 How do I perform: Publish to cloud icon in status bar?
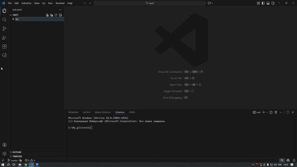point(20,161)
